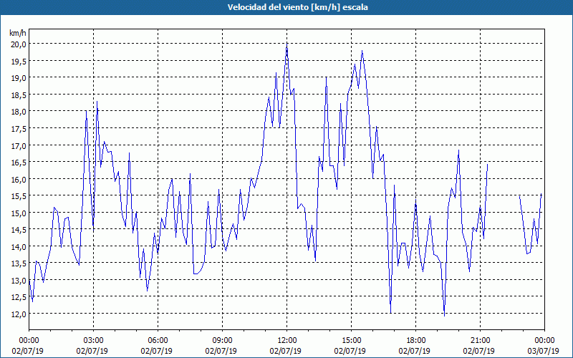Click the "03:00" time label
The height and width of the screenshot is (358, 573).
click(x=93, y=341)
